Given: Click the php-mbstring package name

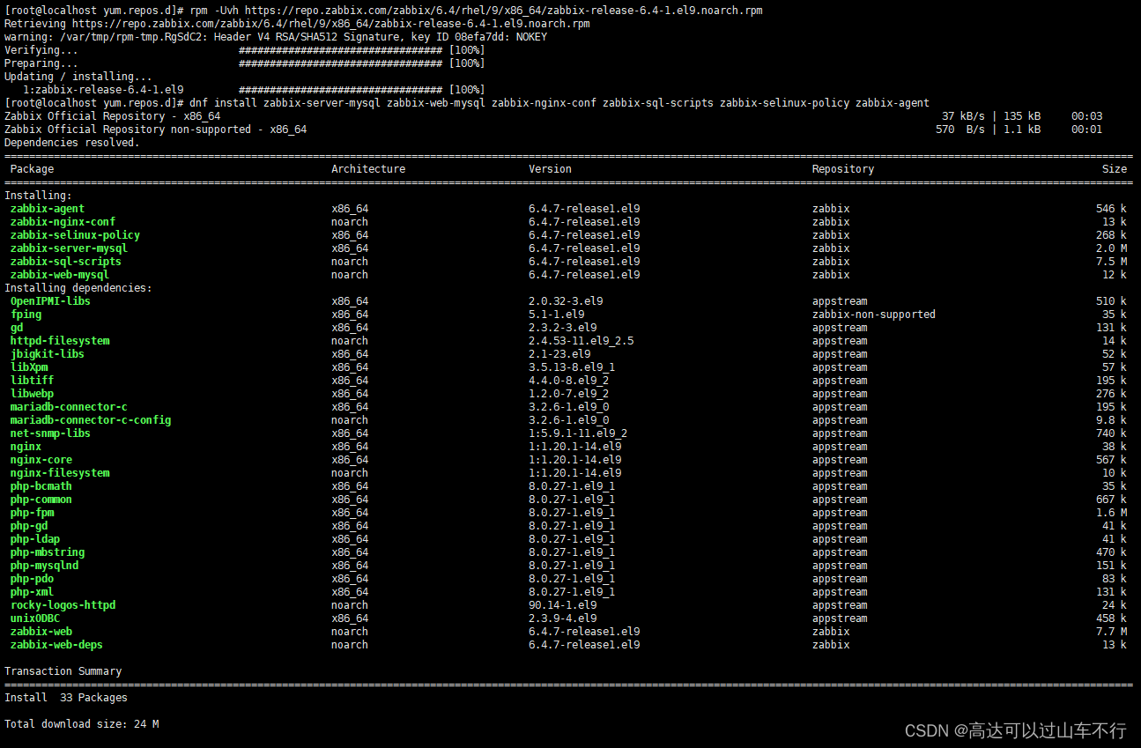Looking at the screenshot, I should click(x=48, y=552).
